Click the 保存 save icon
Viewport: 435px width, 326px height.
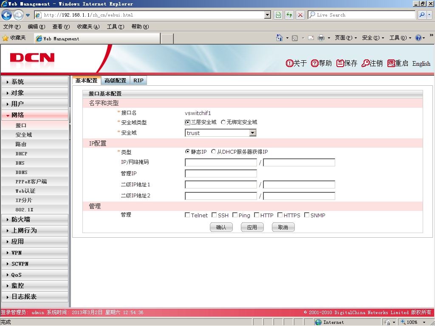(340, 63)
